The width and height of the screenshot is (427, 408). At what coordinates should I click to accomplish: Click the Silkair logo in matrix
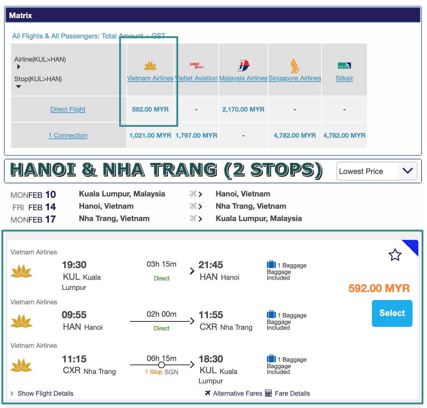(344, 66)
